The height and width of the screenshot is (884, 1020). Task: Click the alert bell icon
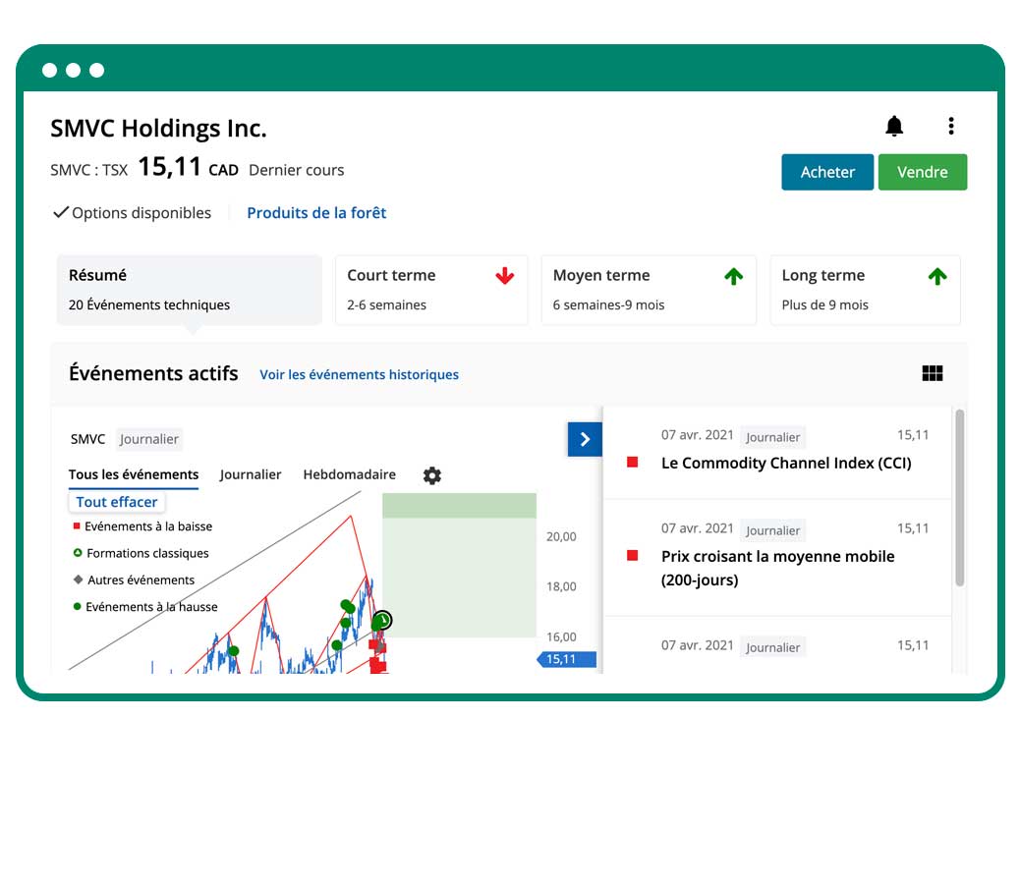[x=894, y=126]
